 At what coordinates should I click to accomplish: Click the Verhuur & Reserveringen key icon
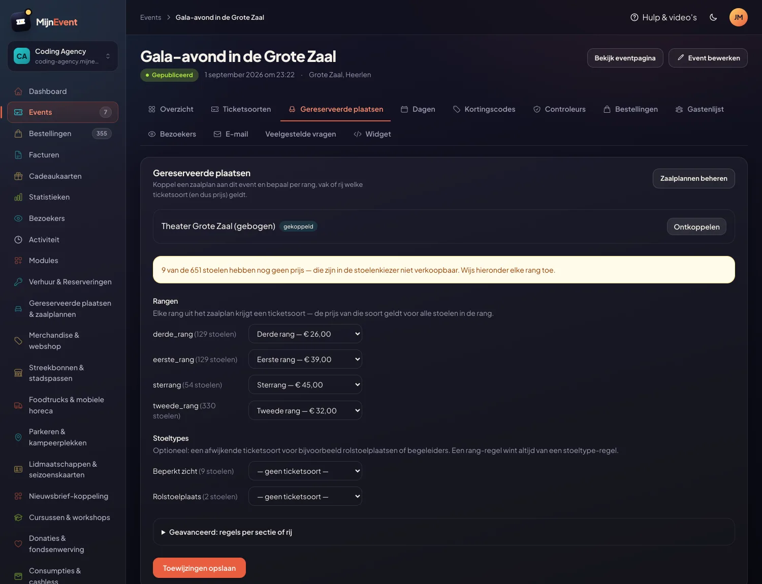pyautogui.click(x=18, y=282)
